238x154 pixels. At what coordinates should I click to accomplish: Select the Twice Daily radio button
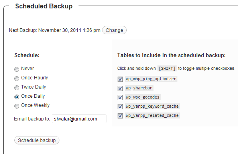tap(17, 87)
